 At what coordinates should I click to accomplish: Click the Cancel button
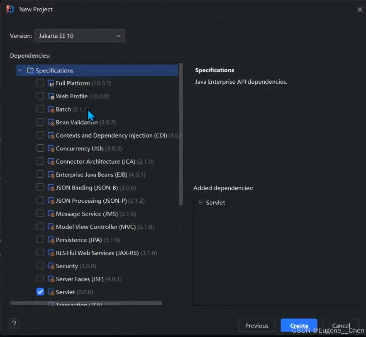pos(341,325)
